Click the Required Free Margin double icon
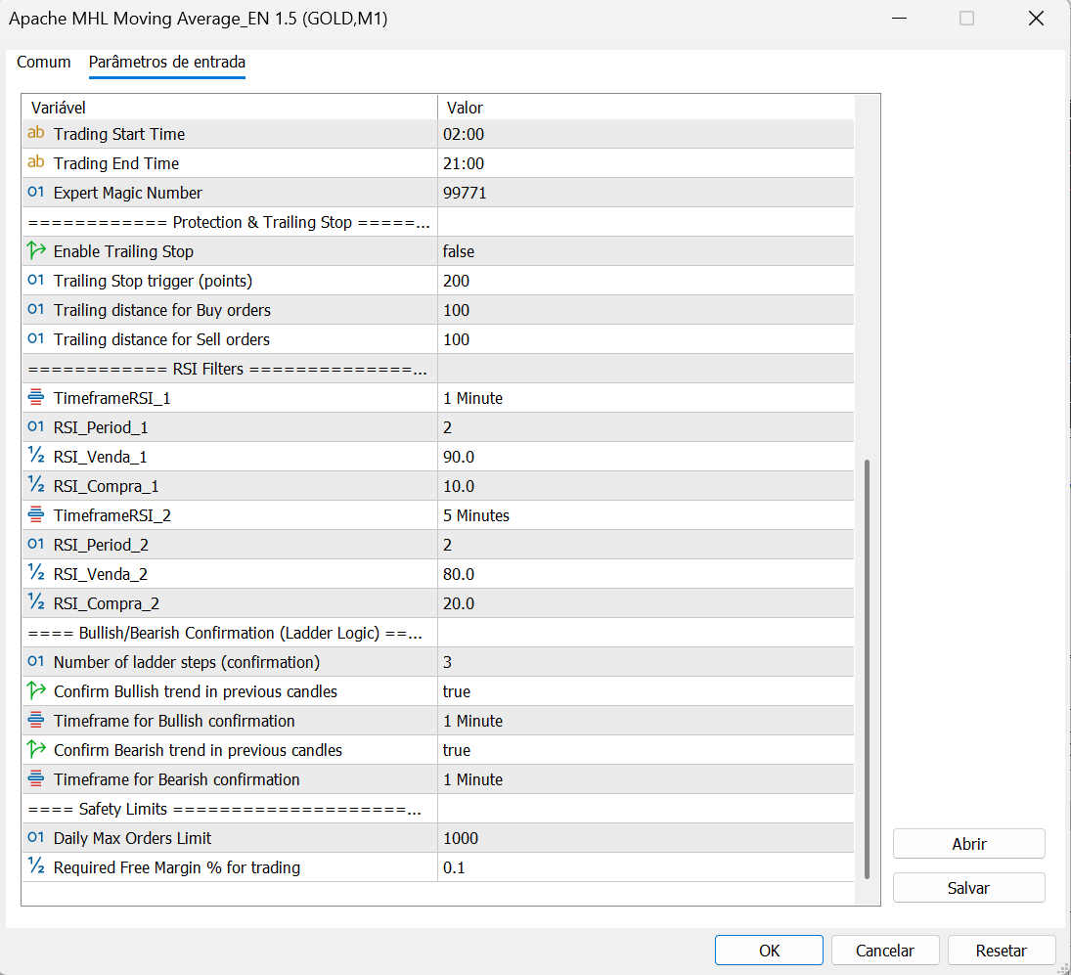This screenshot has width=1071, height=975. coord(36,867)
